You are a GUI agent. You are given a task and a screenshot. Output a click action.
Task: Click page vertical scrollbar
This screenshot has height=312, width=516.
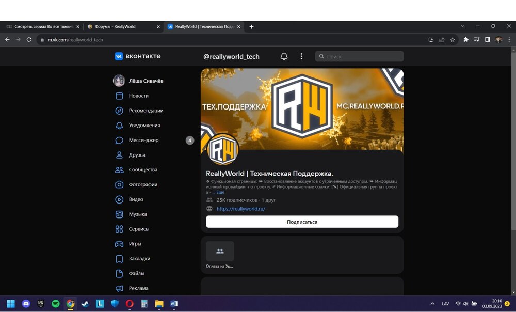(513, 141)
